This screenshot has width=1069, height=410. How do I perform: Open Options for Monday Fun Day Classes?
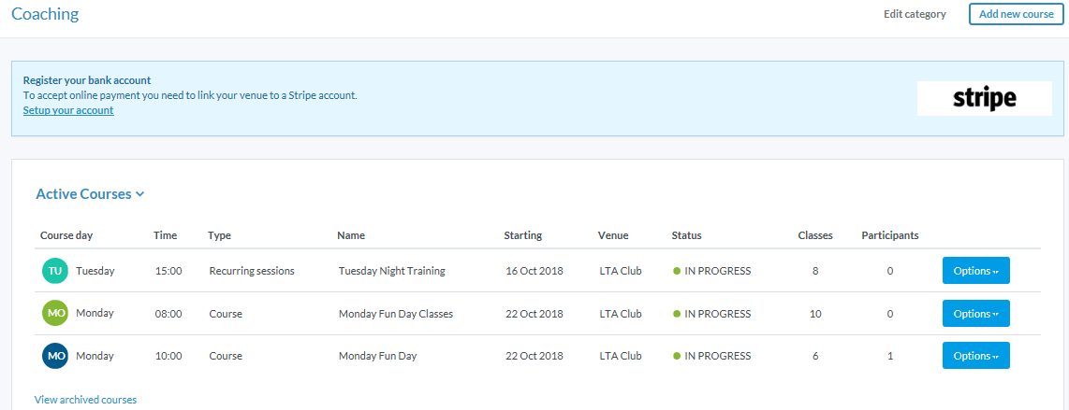click(975, 314)
